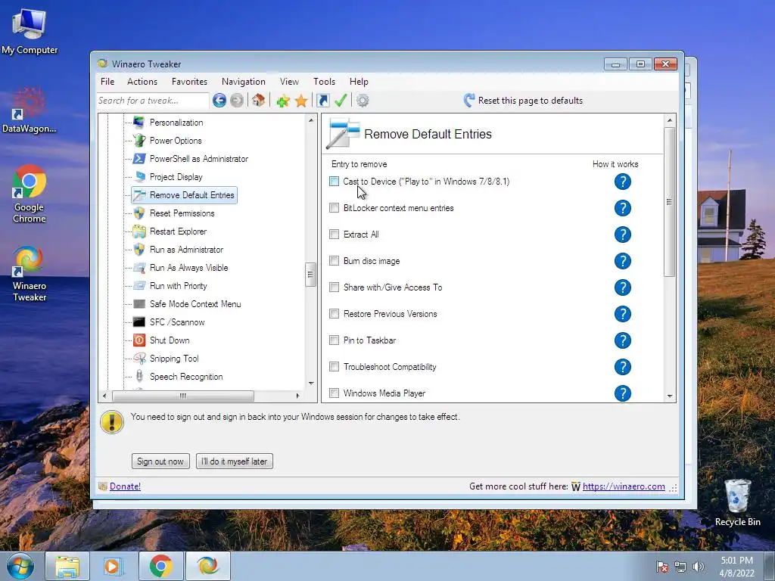This screenshot has width=775, height=581.
Task: Select Snipping Tool tree item
Action: [x=174, y=359]
